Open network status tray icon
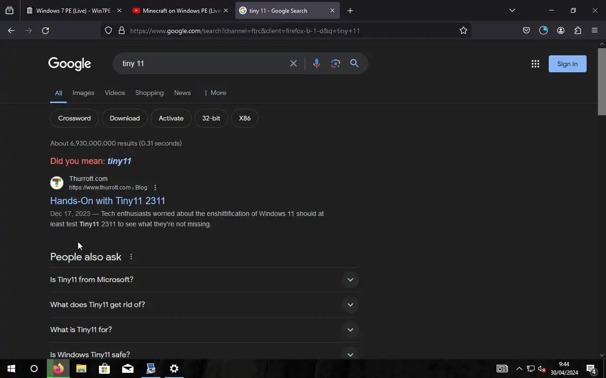The width and height of the screenshot is (606, 378). pos(531,369)
